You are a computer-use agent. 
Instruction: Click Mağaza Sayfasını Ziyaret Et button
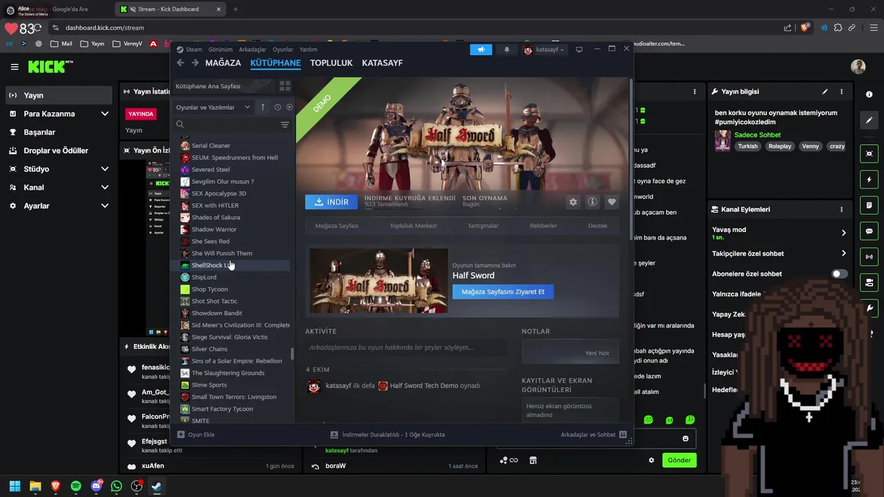(x=503, y=291)
